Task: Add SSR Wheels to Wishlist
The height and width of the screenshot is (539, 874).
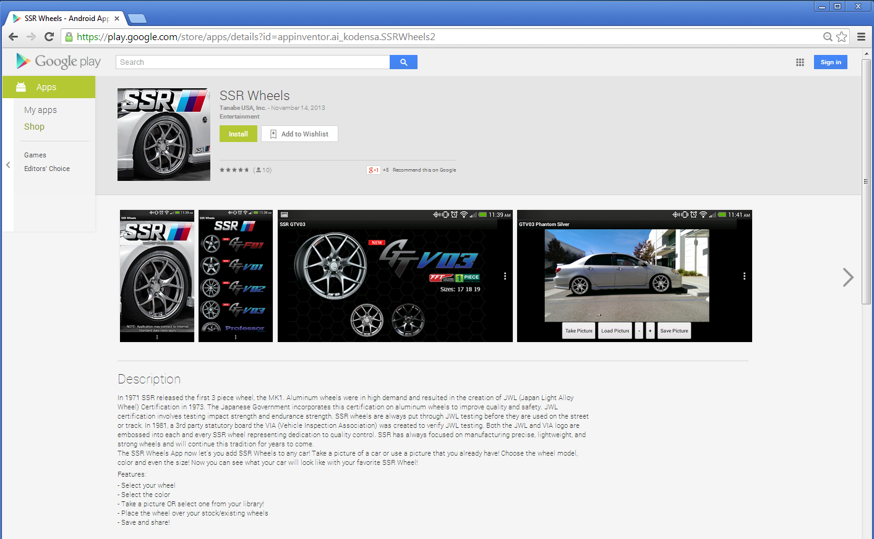Action: [x=299, y=134]
